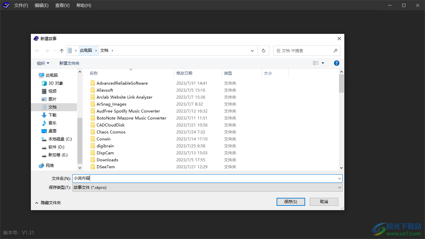Click the forward navigation arrow
425x239 pixels.
click(47, 51)
